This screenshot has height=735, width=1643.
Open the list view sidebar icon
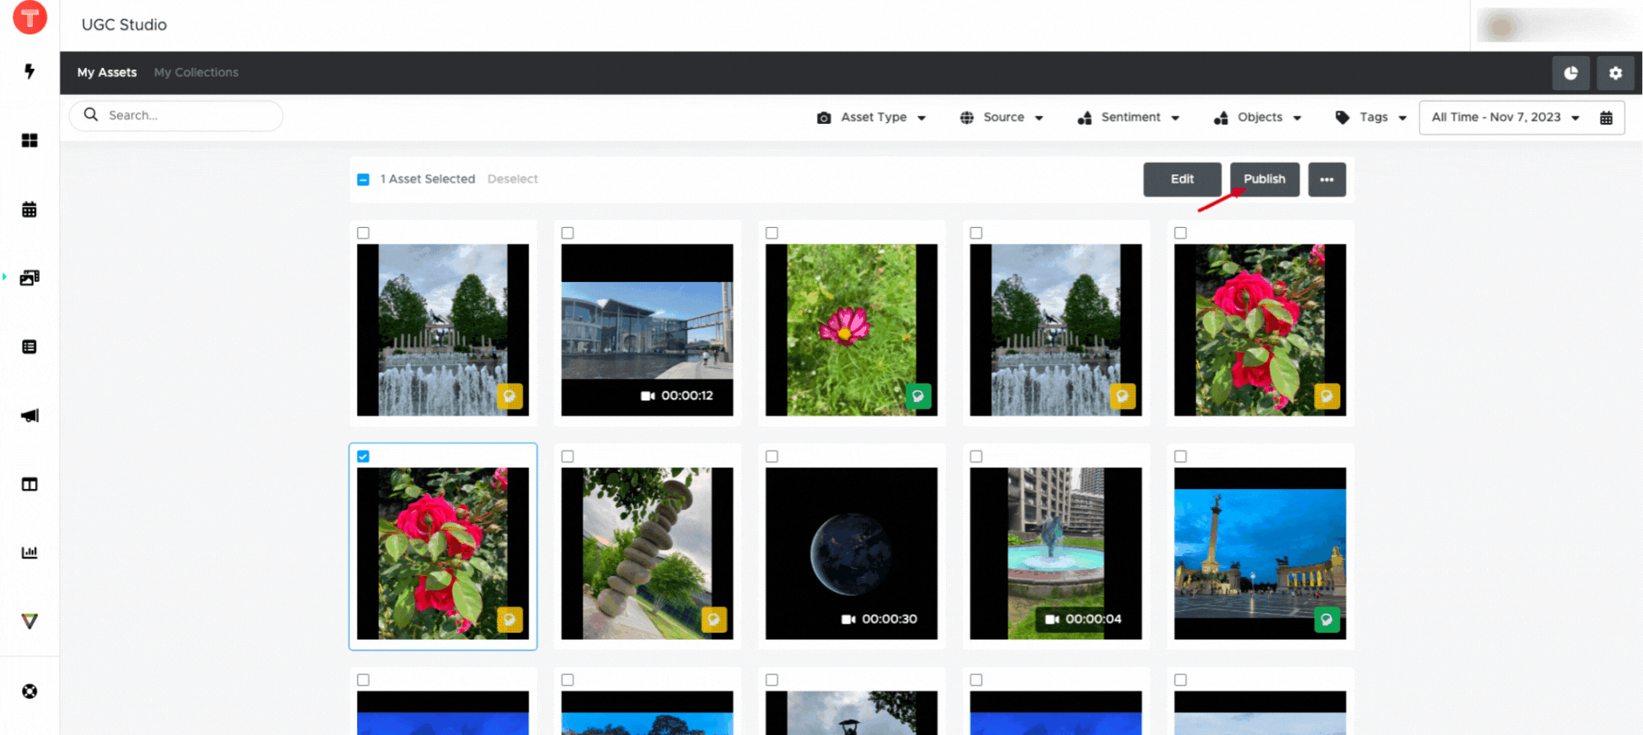(30, 347)
